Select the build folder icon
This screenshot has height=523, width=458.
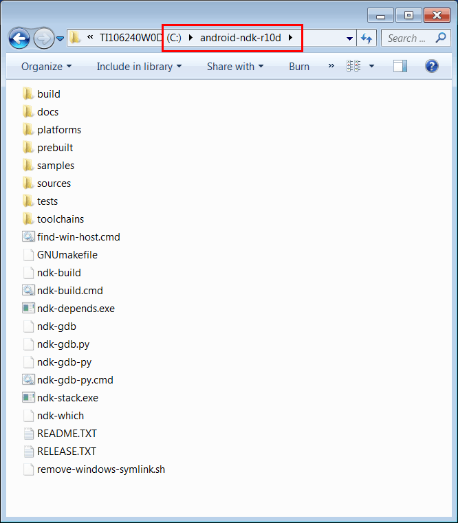pos(28,93)
